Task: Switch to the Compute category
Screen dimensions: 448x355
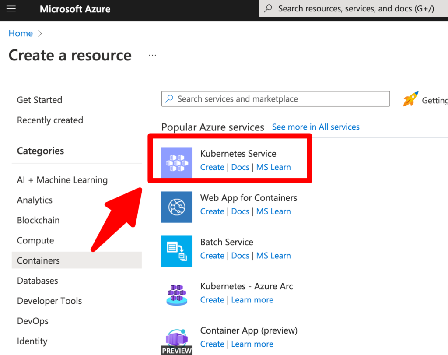Action: (x=35, y=240)
